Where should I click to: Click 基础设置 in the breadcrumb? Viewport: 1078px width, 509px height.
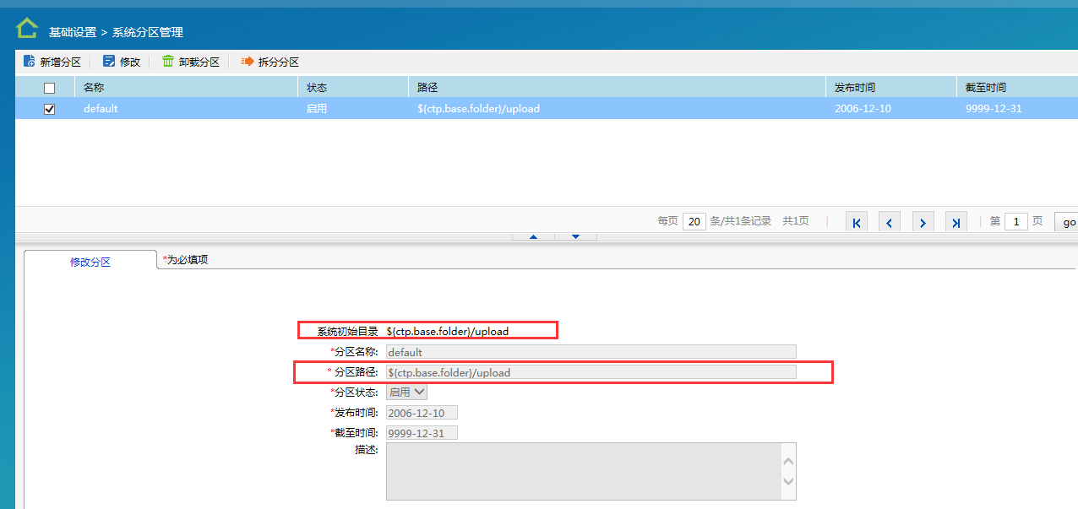coord(73,32)
